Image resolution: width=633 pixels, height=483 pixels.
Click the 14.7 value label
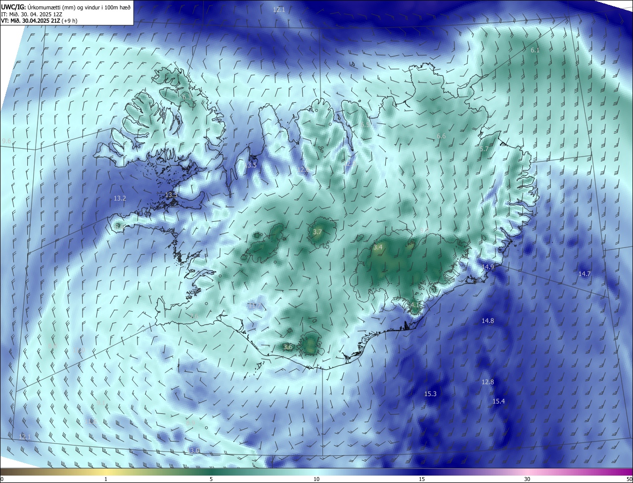point(585,274)
